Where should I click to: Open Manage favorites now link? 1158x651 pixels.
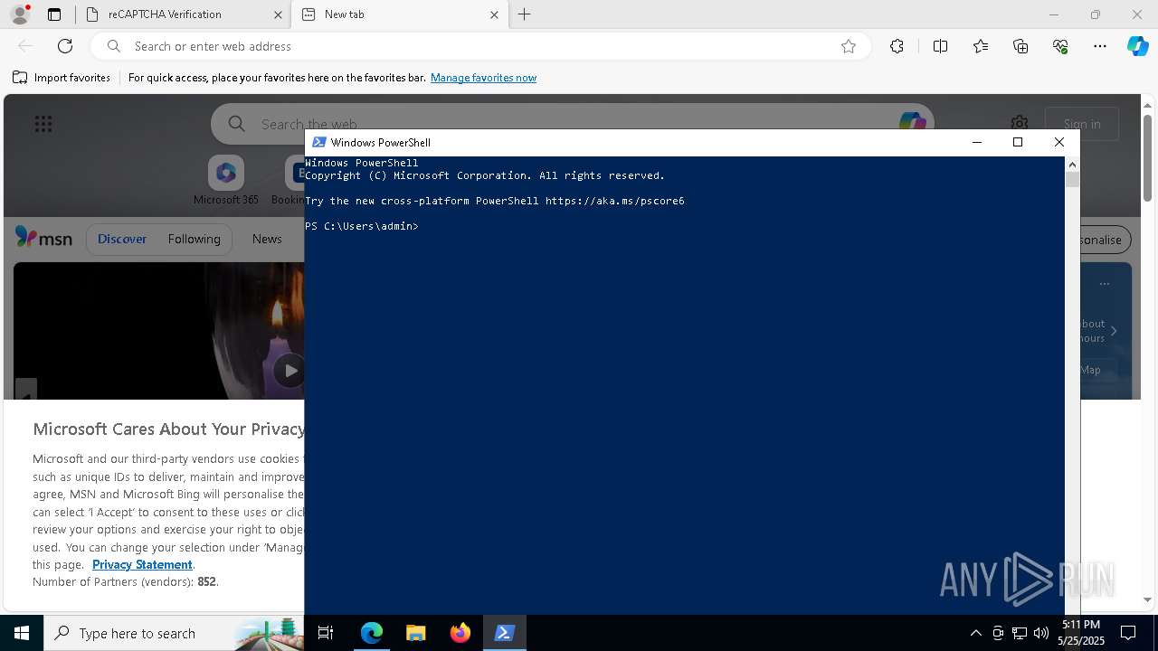(x=483, y=78)
